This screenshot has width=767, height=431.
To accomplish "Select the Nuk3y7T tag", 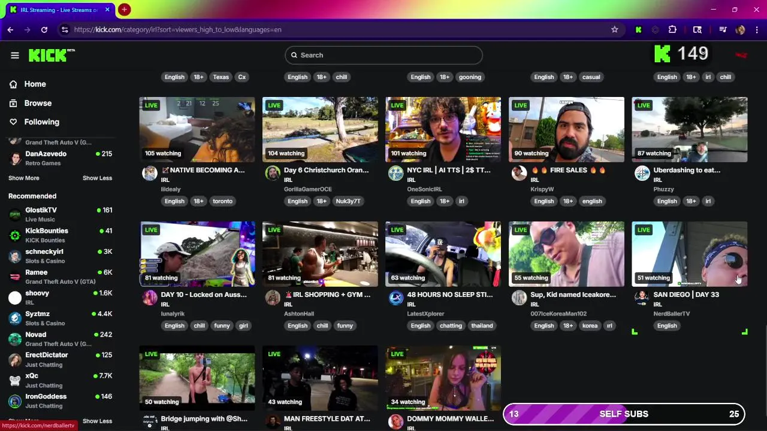I will point(348,201).
